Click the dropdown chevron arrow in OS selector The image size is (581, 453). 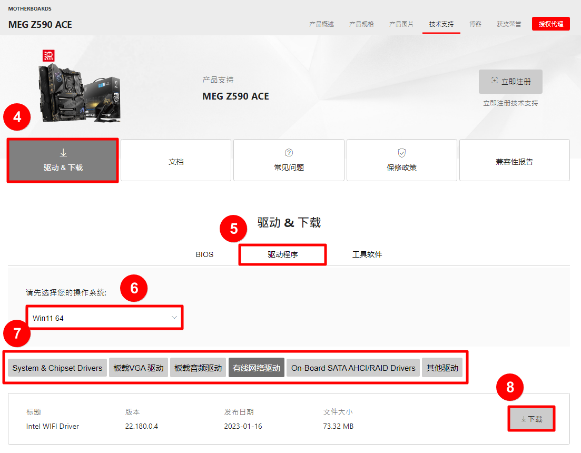point(174,318)
